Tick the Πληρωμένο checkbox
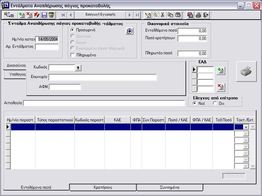This screenshot has width=262, height=196. pos(72,55)
